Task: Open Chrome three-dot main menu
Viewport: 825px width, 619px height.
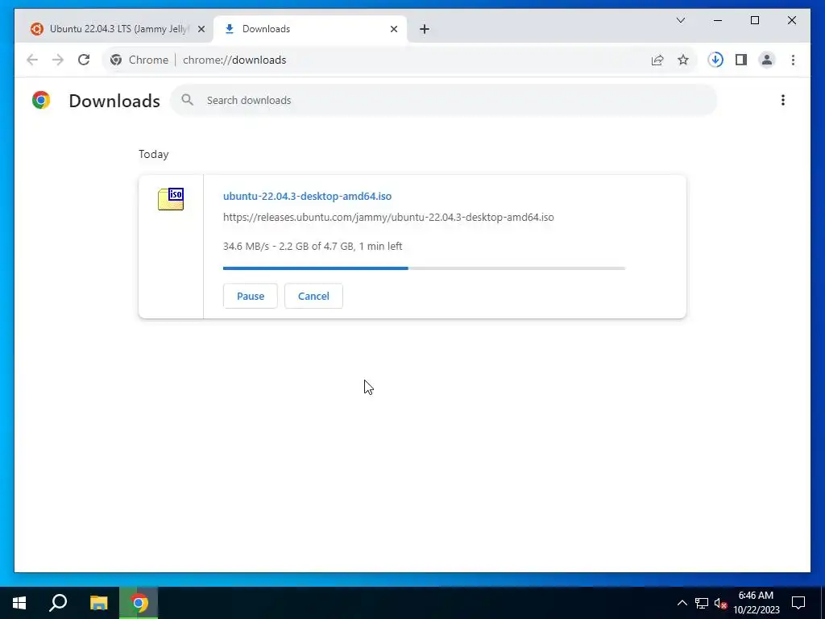Action: pyautogui.click(x=793, y=60)
